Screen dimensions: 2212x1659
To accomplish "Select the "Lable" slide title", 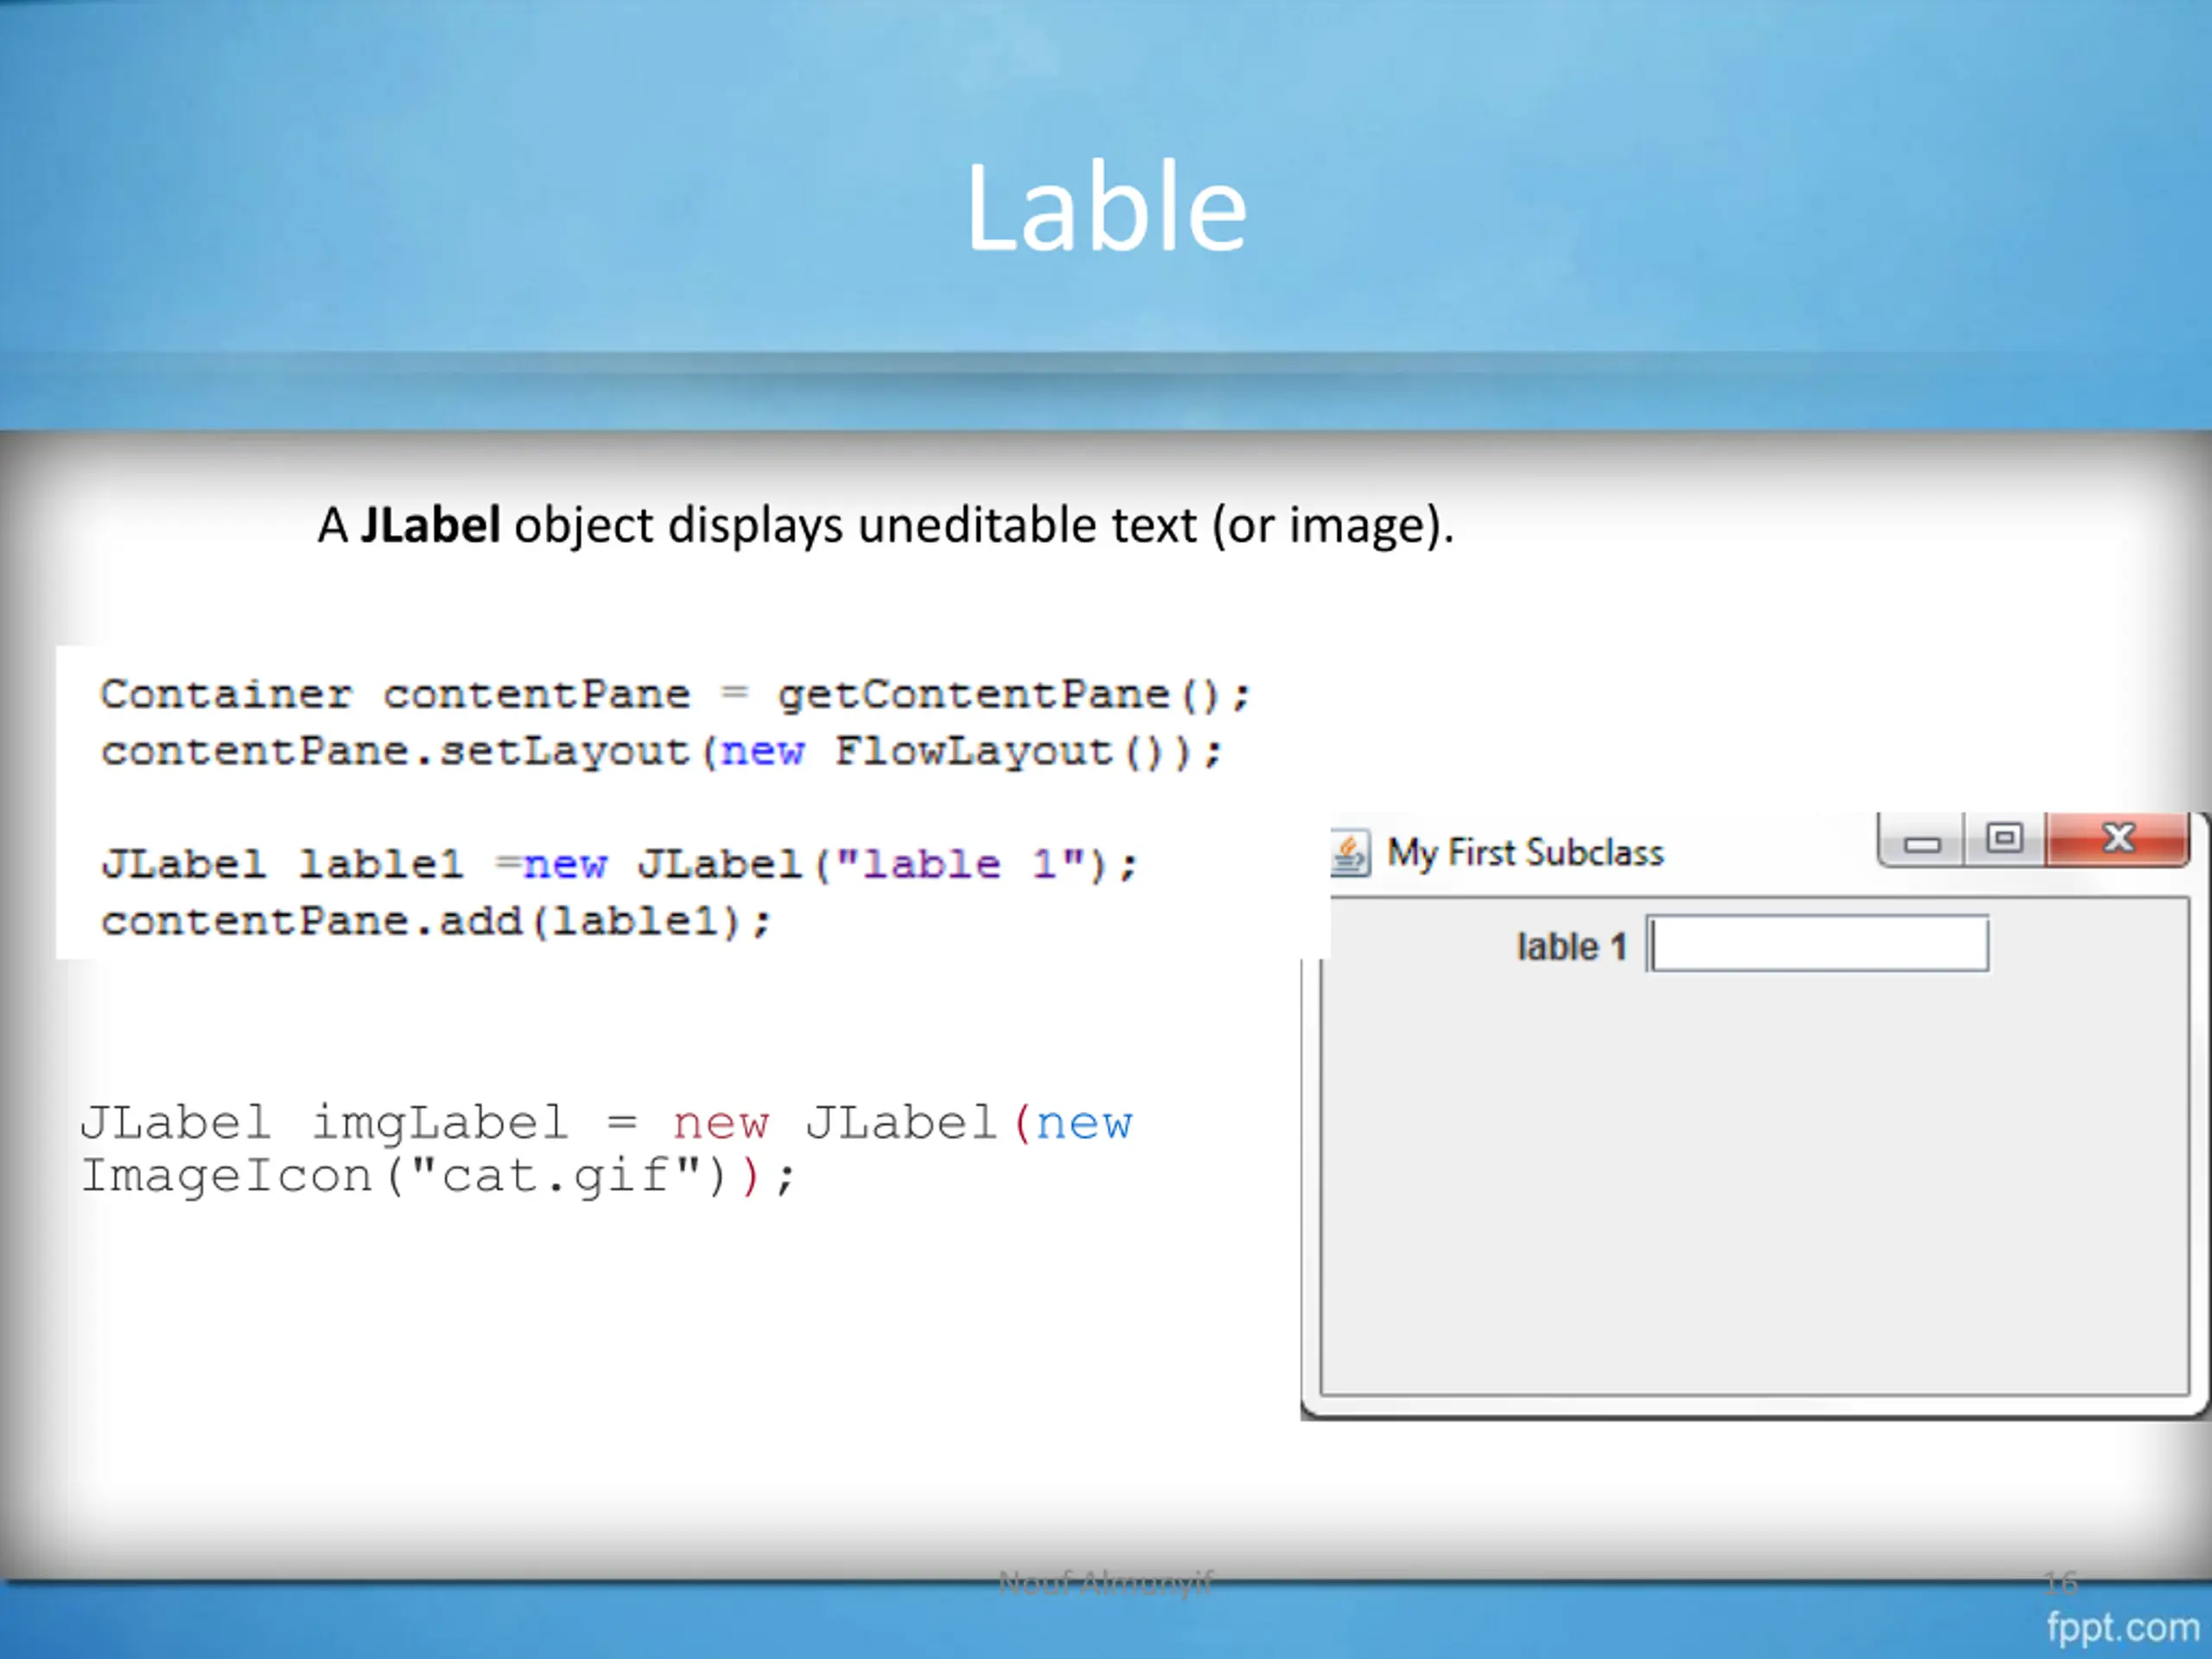I will [x=1106, y=207].
